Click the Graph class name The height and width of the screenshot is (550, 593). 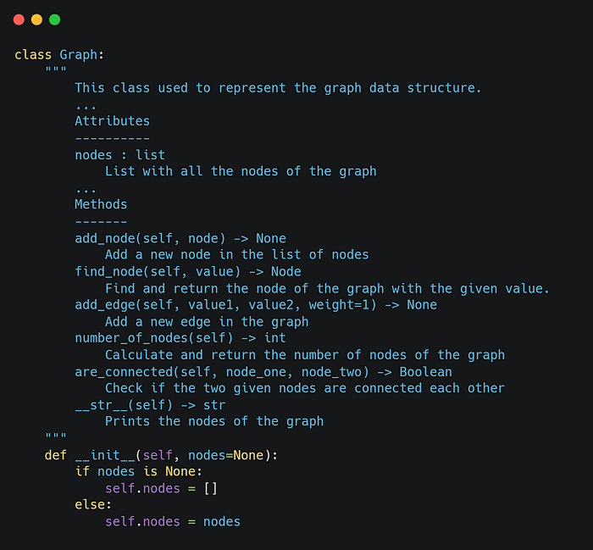point(78,55)
